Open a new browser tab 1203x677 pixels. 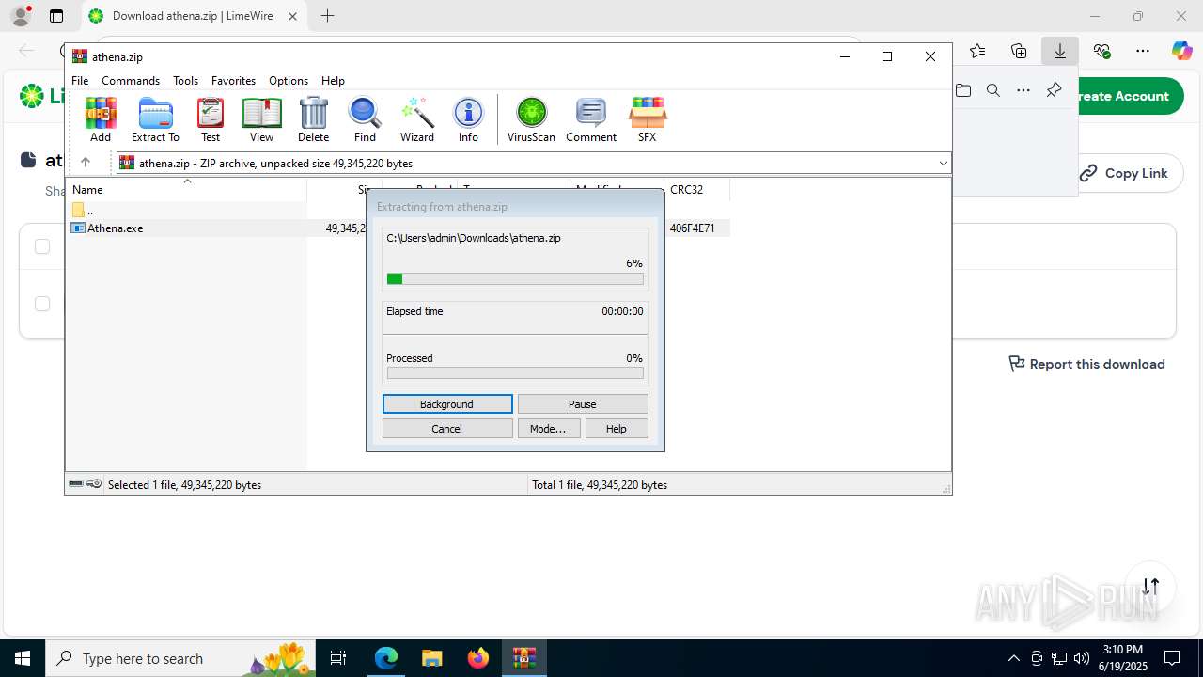[x=327, y=16]
